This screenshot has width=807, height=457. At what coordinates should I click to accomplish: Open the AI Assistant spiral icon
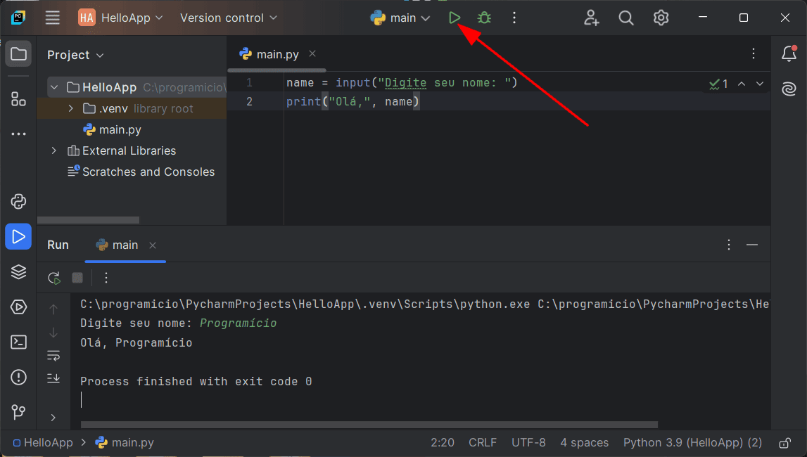[789, 89]
